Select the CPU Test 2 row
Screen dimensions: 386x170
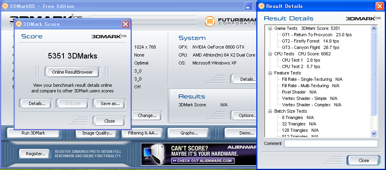tap(301, 66)
